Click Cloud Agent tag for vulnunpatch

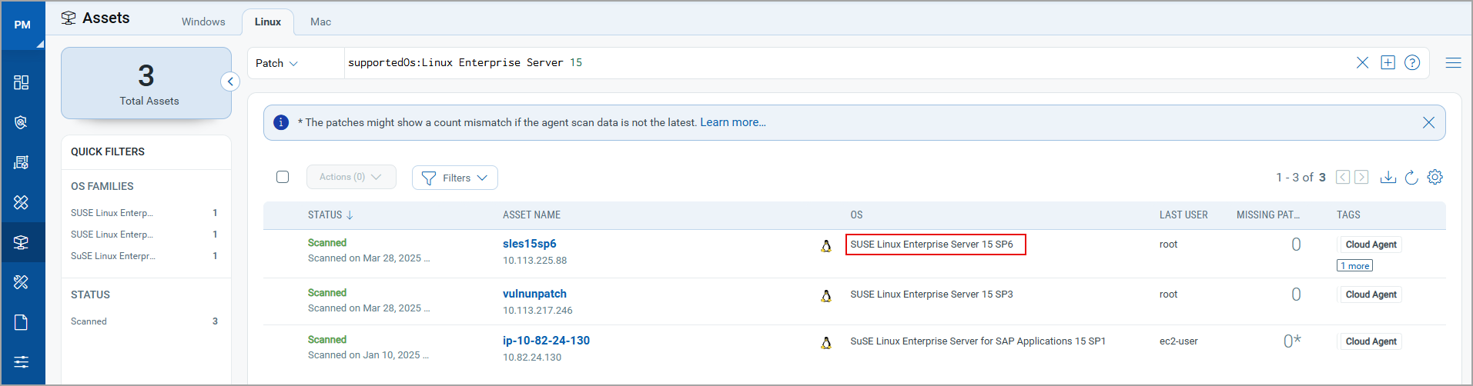click(1370, 294)
